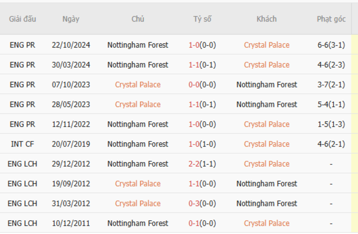Select the 6-6(3-1) corner kicks cell

coord(331,45)
